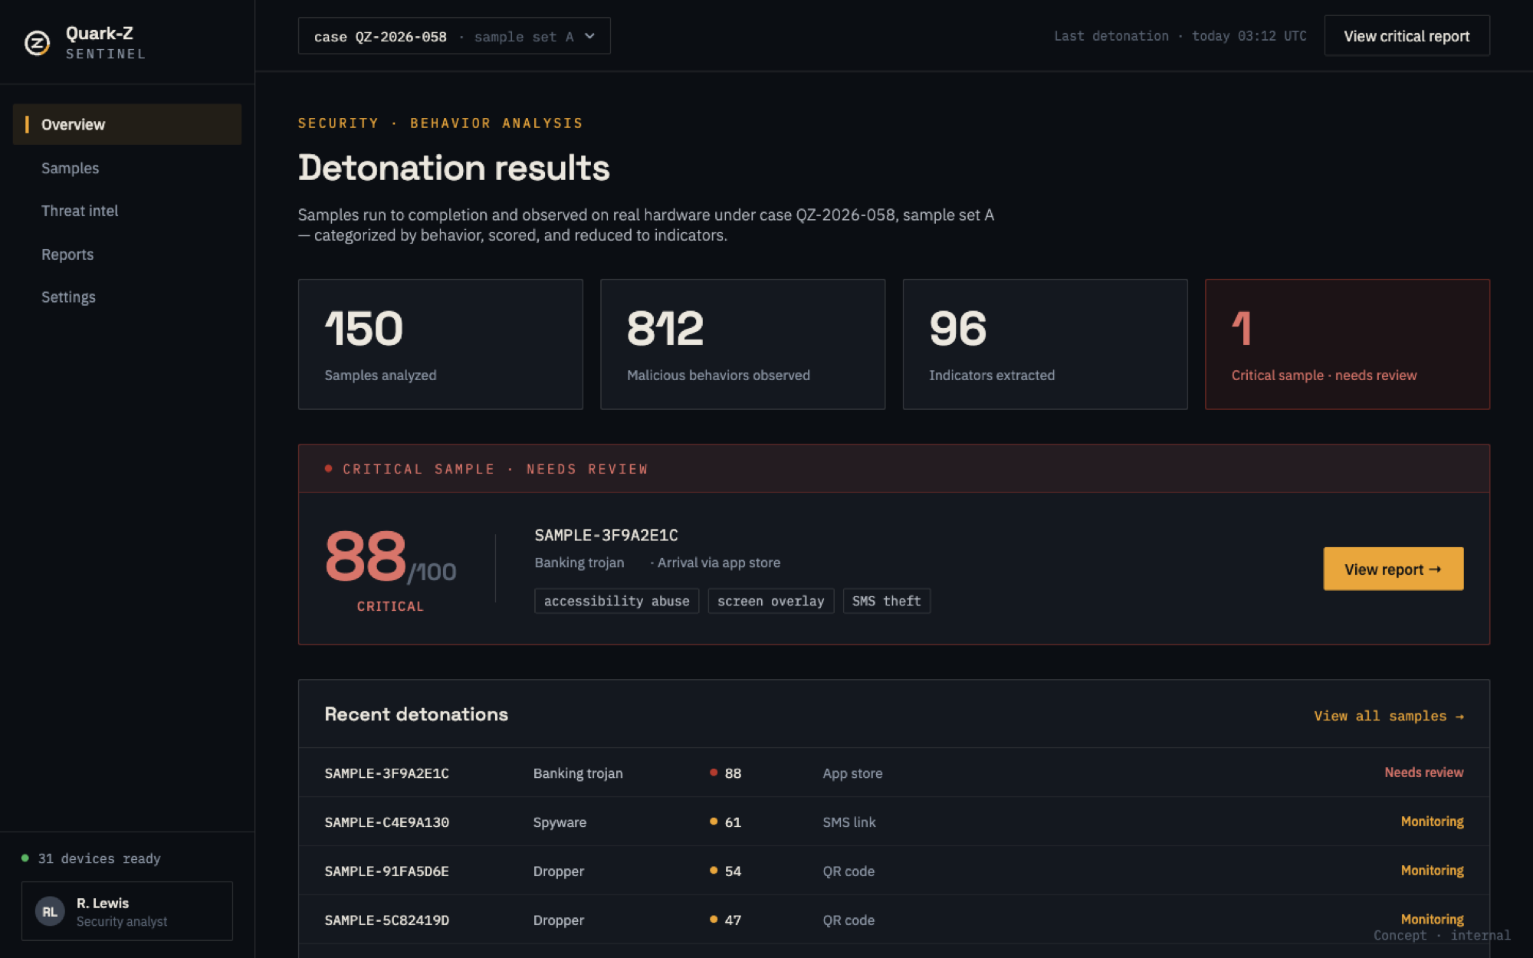Image resolution: width=1533 pixels, height=958 pixels.
Task: Select the SAMPLE-91FA5D6E row
Action: point(894,871)
